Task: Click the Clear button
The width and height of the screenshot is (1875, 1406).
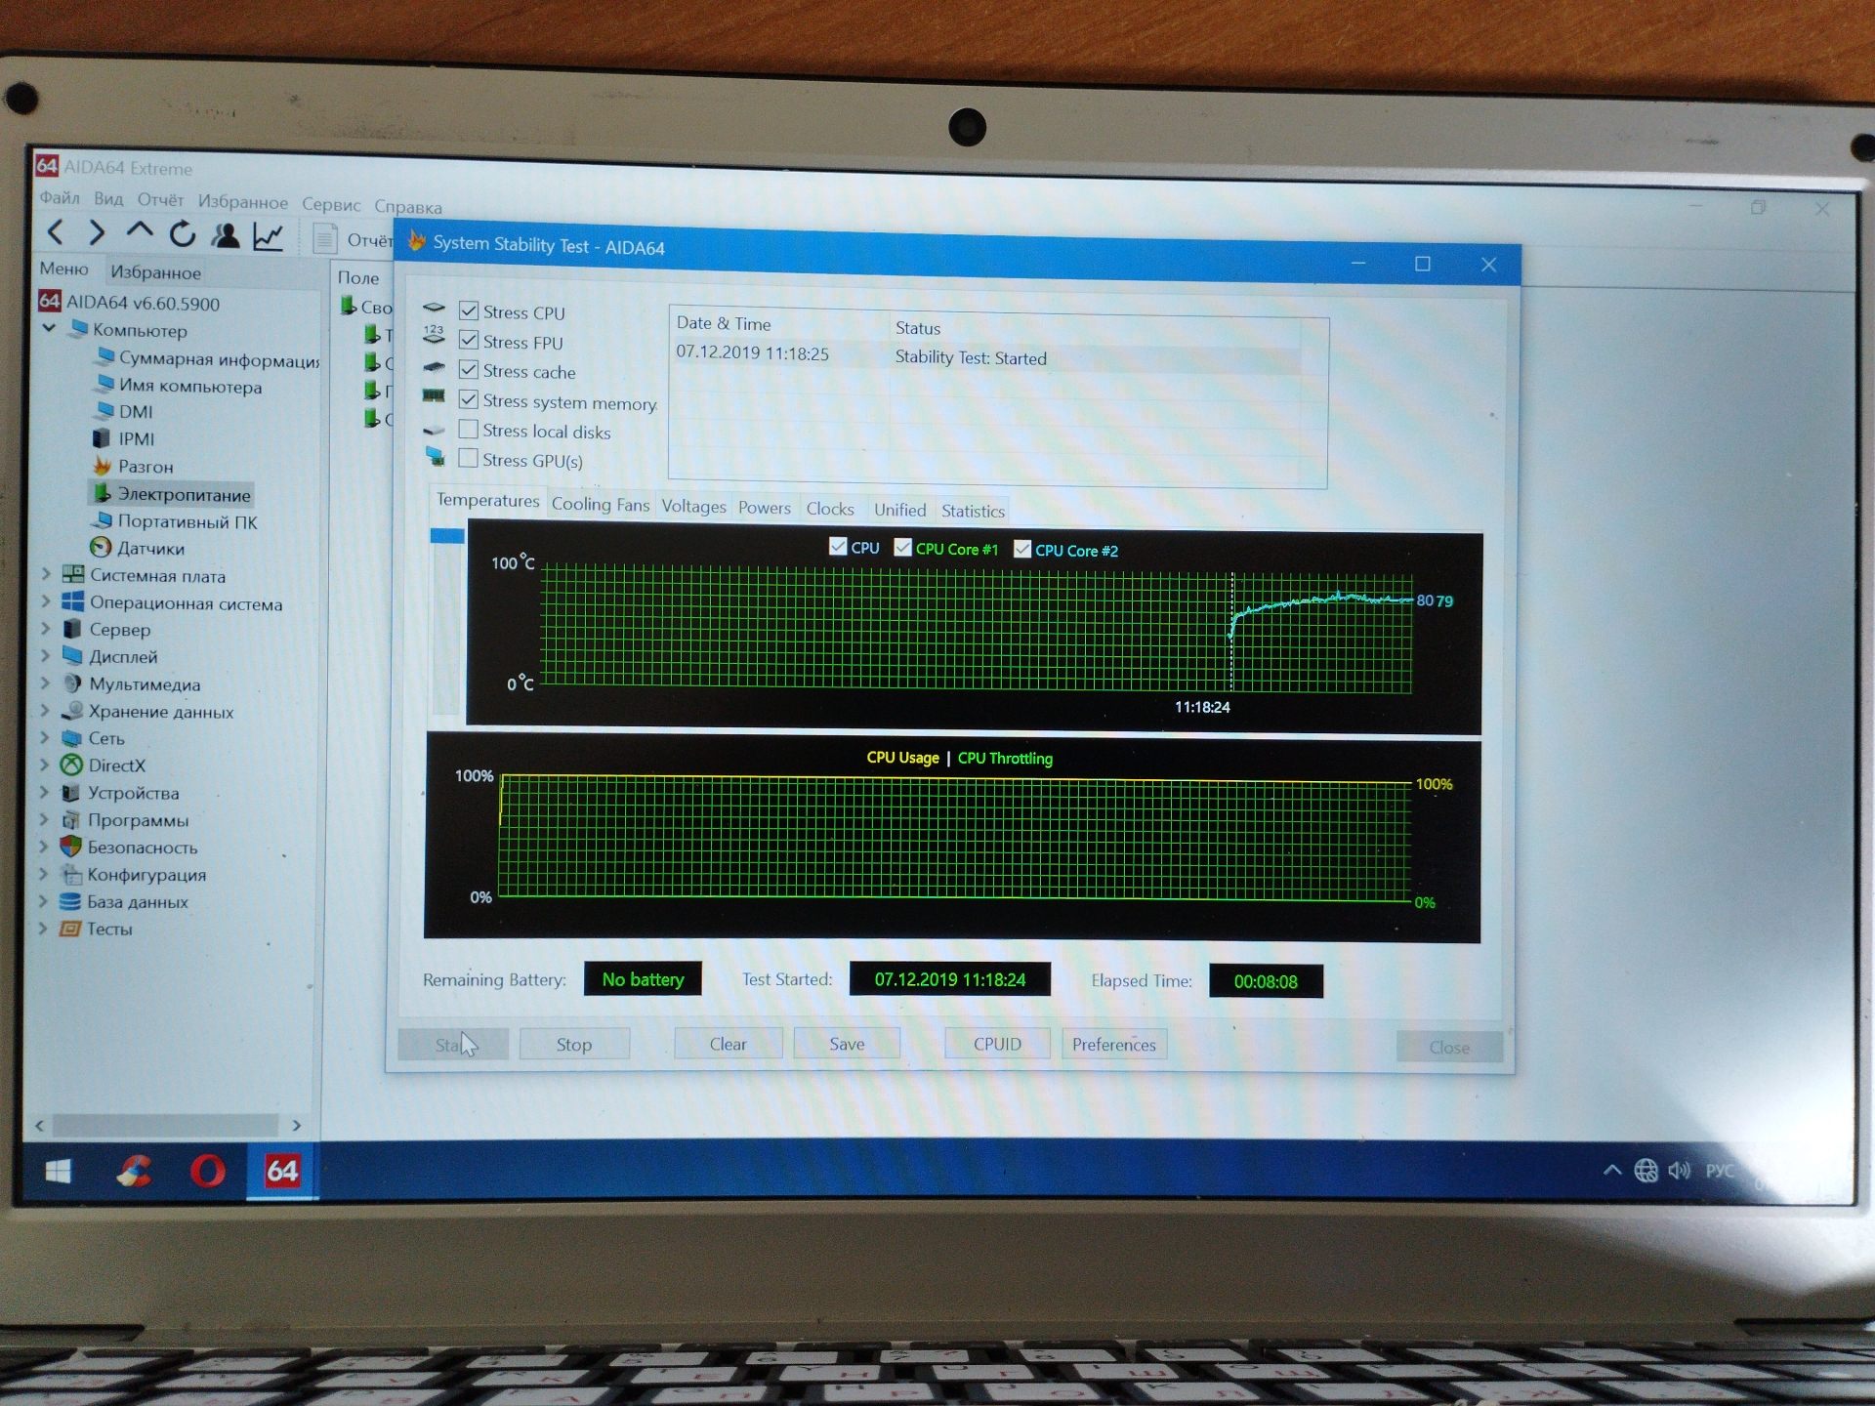Action: click(728, 1044)
